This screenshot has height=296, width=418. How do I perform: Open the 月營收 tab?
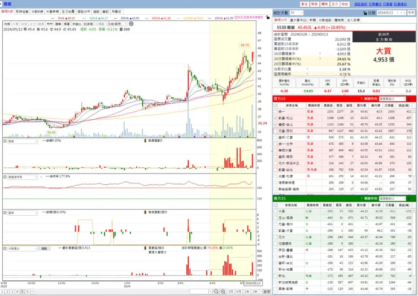pyautogui.click(x=116, y=12)
